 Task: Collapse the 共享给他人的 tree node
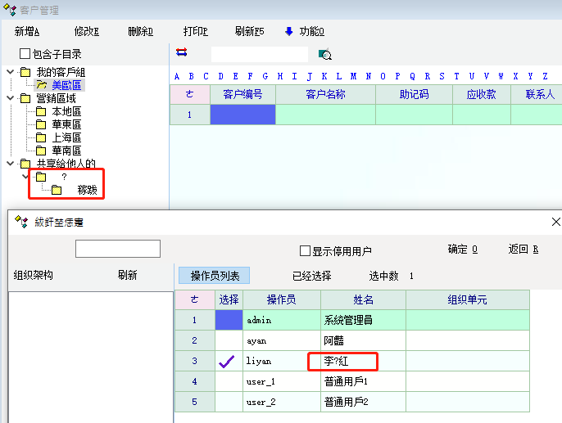point(10,164)
